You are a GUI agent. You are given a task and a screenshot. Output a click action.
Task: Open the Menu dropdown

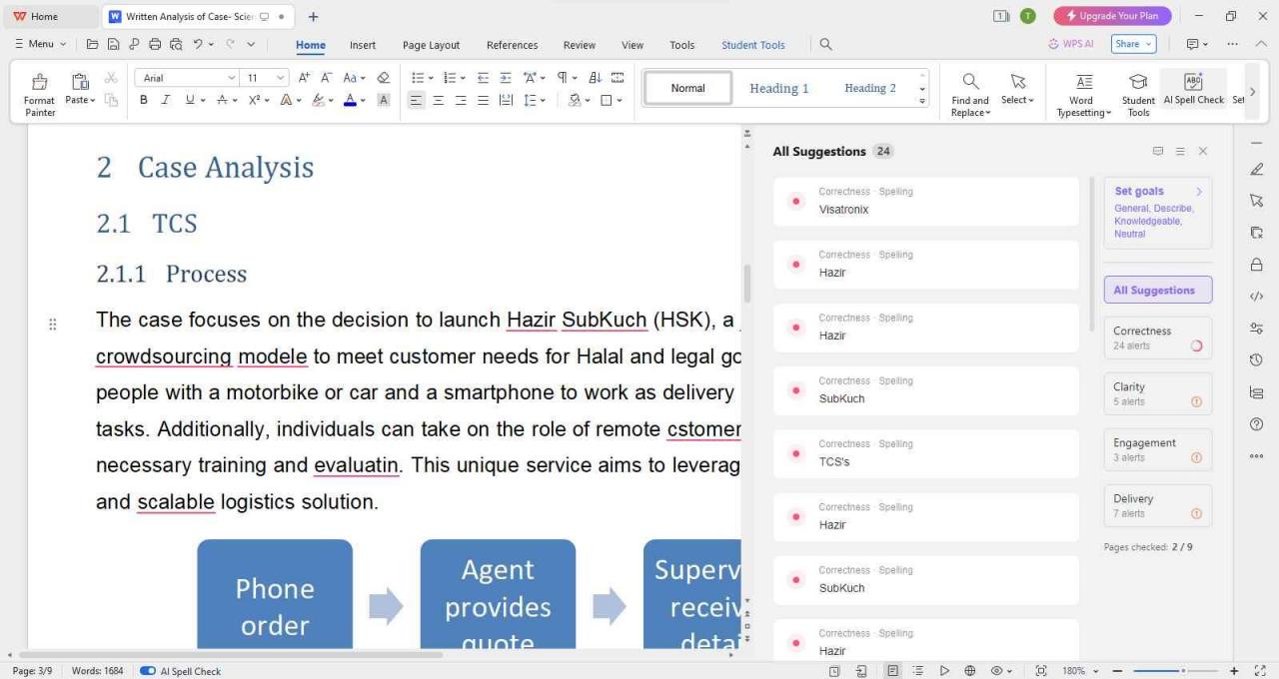point(40,44)
